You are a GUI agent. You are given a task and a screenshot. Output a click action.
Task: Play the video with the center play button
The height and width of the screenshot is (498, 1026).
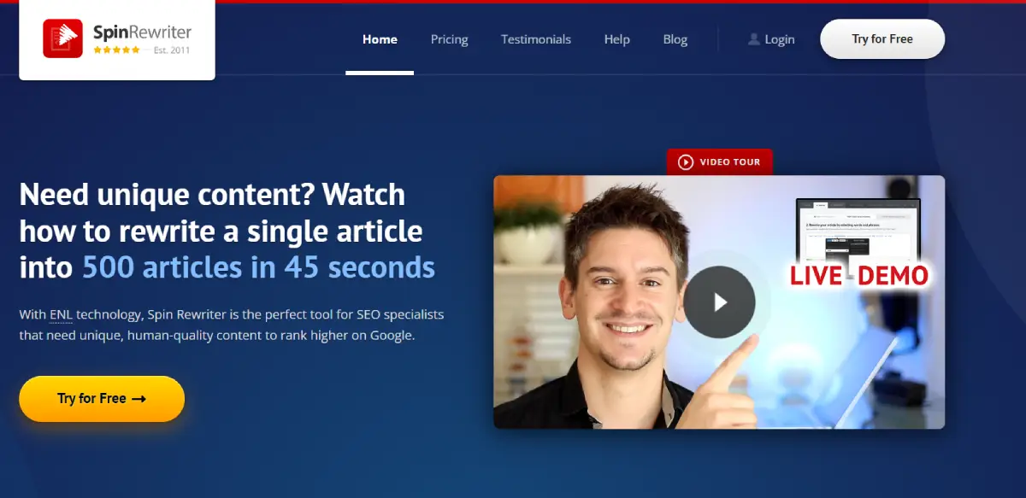point(719,302)
